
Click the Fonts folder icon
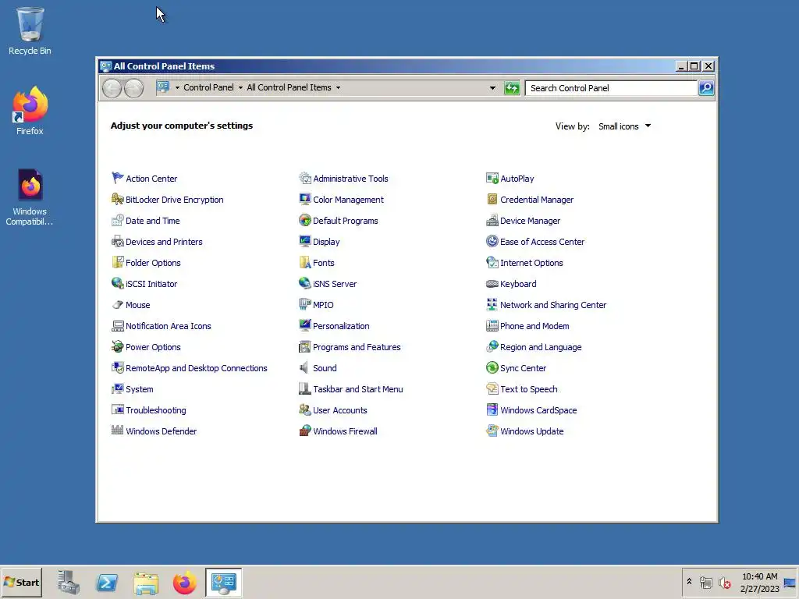(x=305, y=262)
